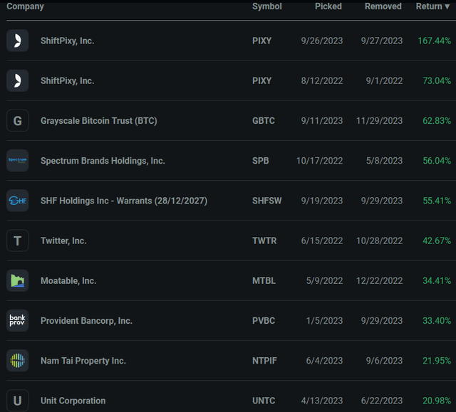
Task: Click the SHF Holdings logo icon
Action: (x=17, y=201)
